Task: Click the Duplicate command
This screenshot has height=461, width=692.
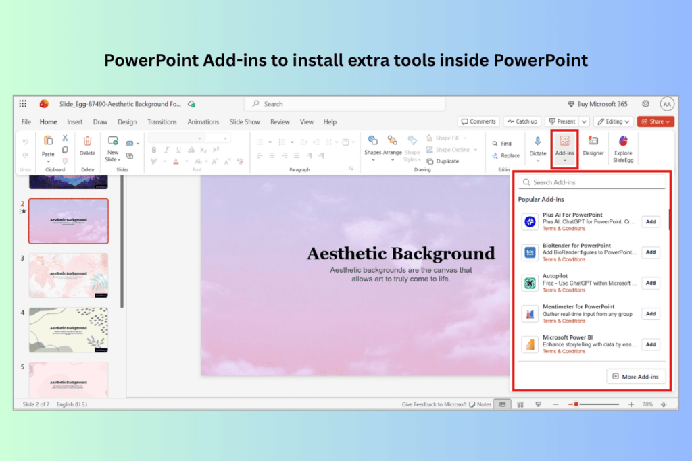Action: (443, 161)
